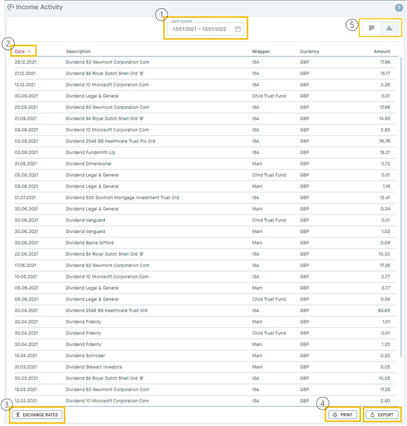Click the Income Activity header icon

click(11, 7)
